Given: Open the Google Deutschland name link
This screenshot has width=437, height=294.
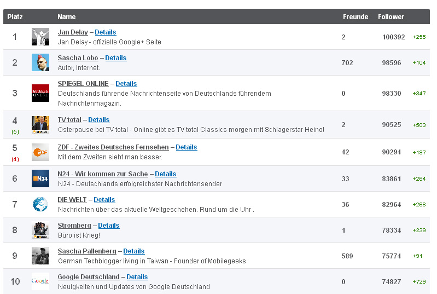Looking at the screenshot, I should 89,276.
